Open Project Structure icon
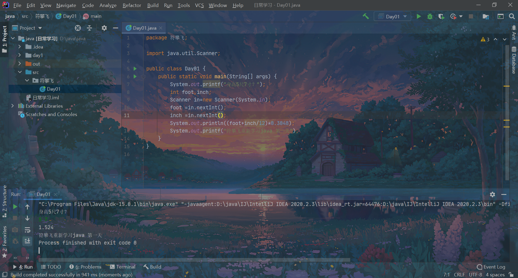This screenshot has width=518, height=278. tap(486, 16)
